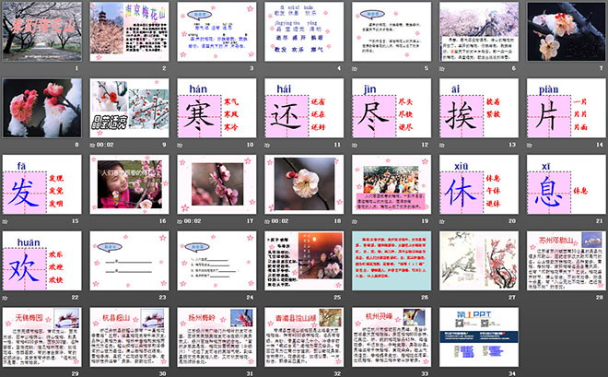Click transition star icon under slide 9
The height and width of the screenshot is (377, 608).
pyautogui.click(x=93, y=144)
